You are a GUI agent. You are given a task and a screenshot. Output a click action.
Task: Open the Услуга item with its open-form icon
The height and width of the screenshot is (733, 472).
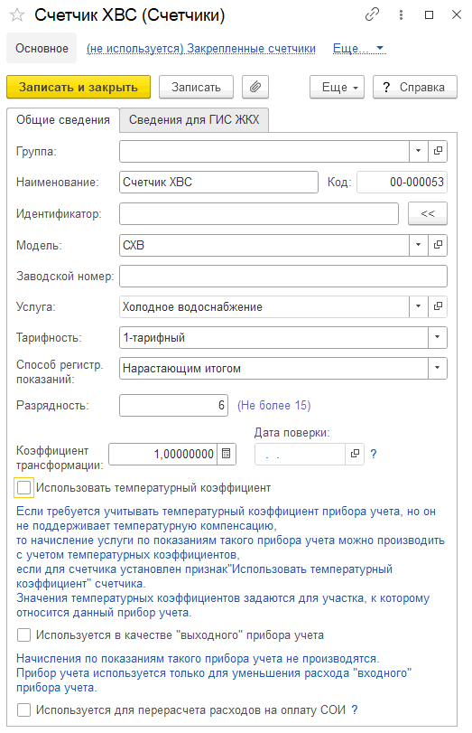point(438,306)
